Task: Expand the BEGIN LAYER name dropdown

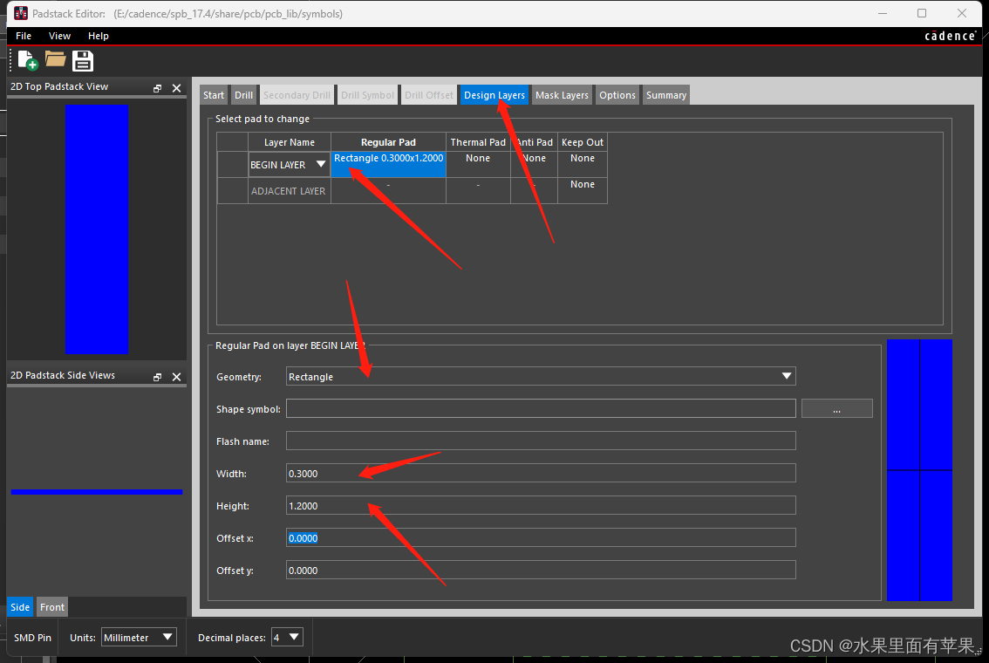Action: [320, 164]
